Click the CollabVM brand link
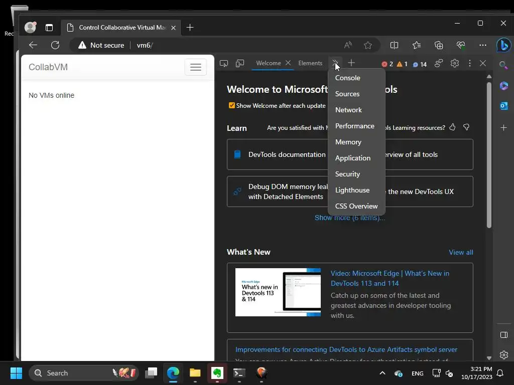Image resolution: width=514 pixels, height=385 pixels. point(48,67)
